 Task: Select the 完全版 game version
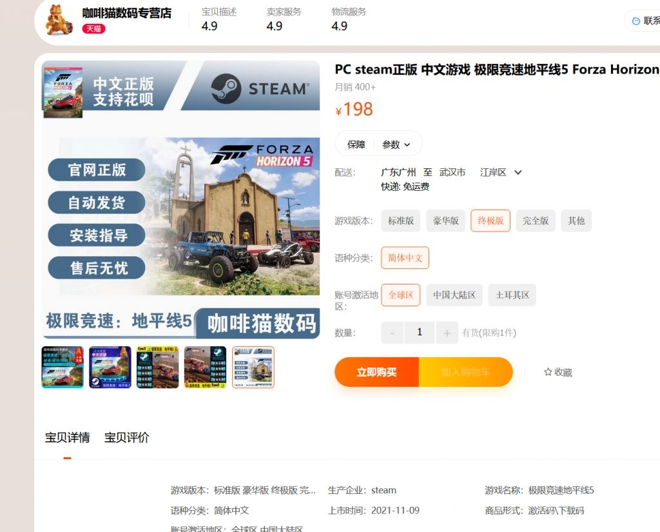click(x=536, y=221)
